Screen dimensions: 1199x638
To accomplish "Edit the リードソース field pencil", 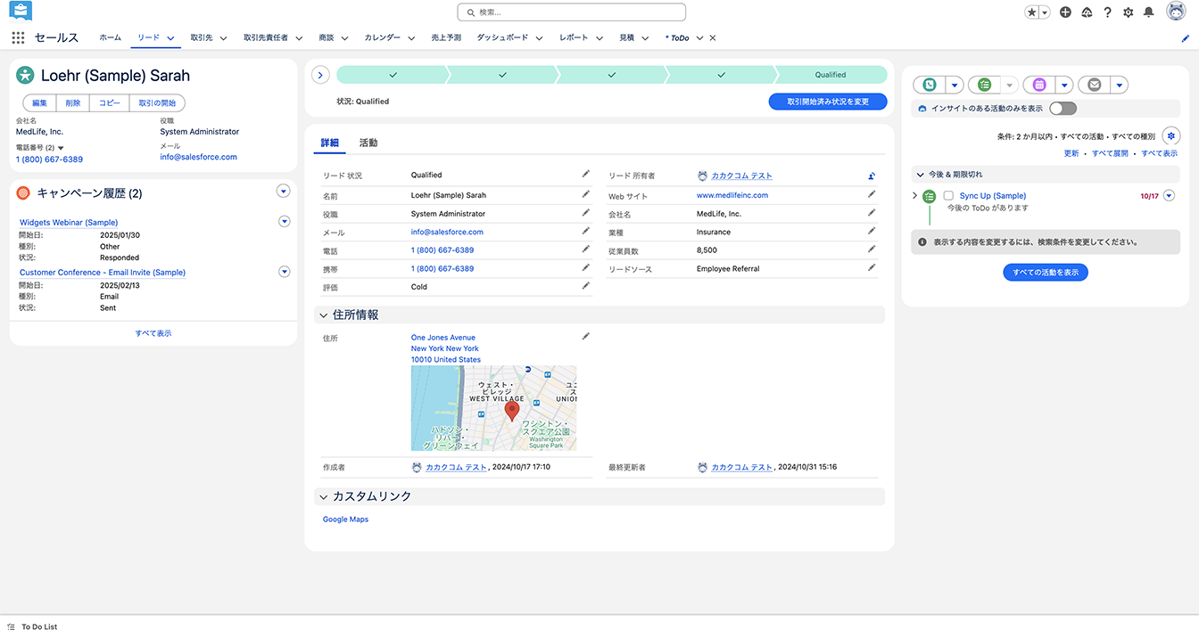I will tap(872, 268).
